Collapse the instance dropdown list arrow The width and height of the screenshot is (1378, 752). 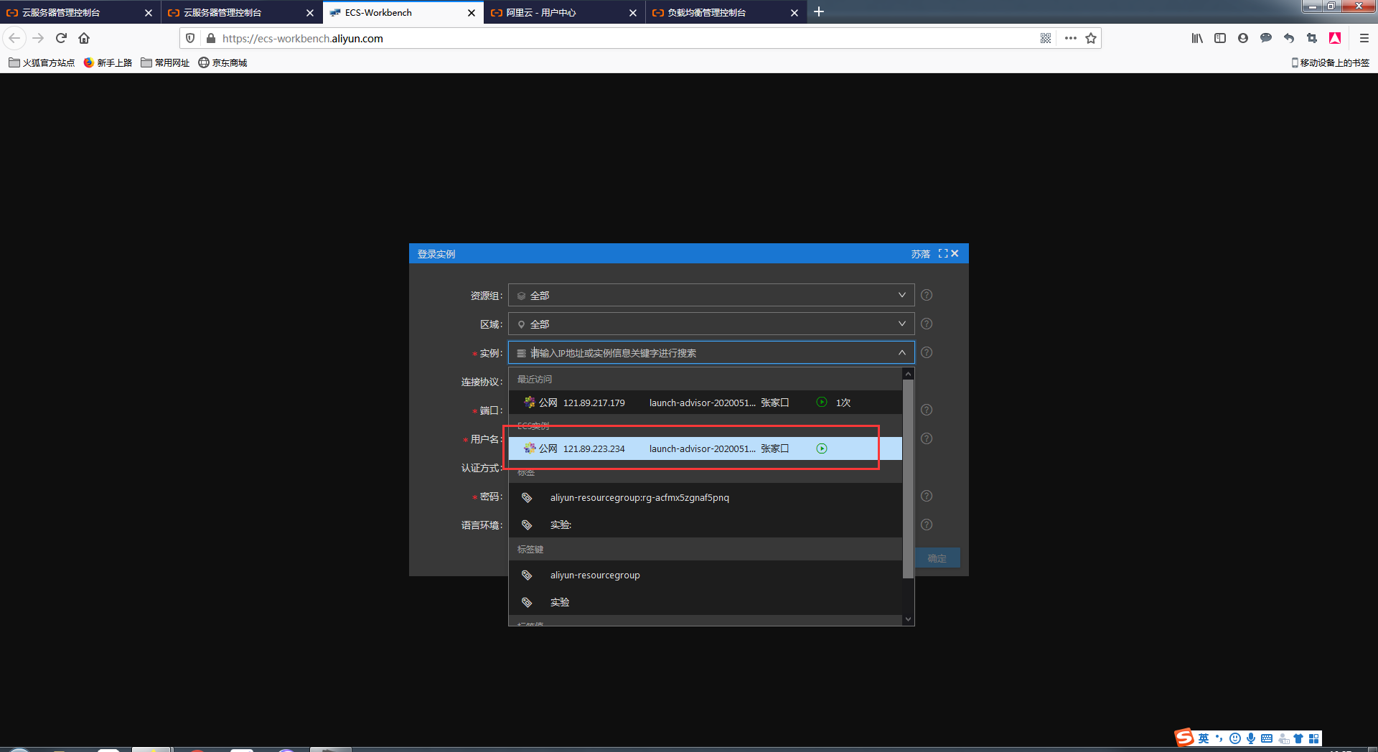tap(901, 352)
